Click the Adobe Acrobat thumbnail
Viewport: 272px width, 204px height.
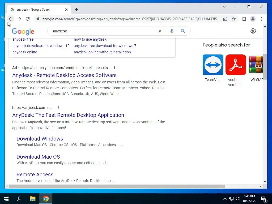click(x=236, y=65)
